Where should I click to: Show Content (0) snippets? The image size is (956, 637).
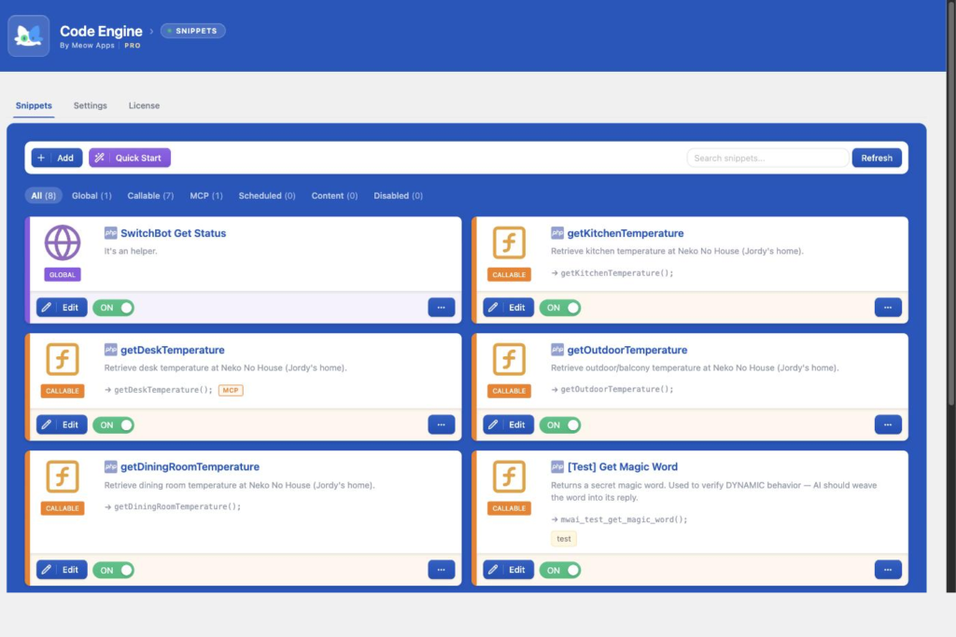(x=335, y=196)
